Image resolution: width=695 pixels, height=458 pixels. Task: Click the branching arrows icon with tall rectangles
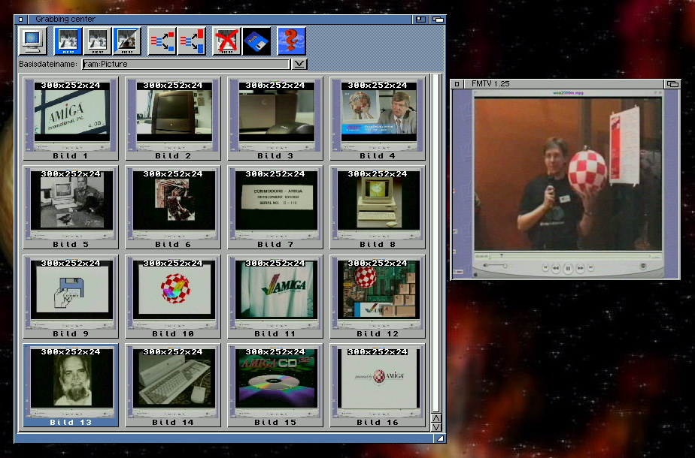(192, 41)
